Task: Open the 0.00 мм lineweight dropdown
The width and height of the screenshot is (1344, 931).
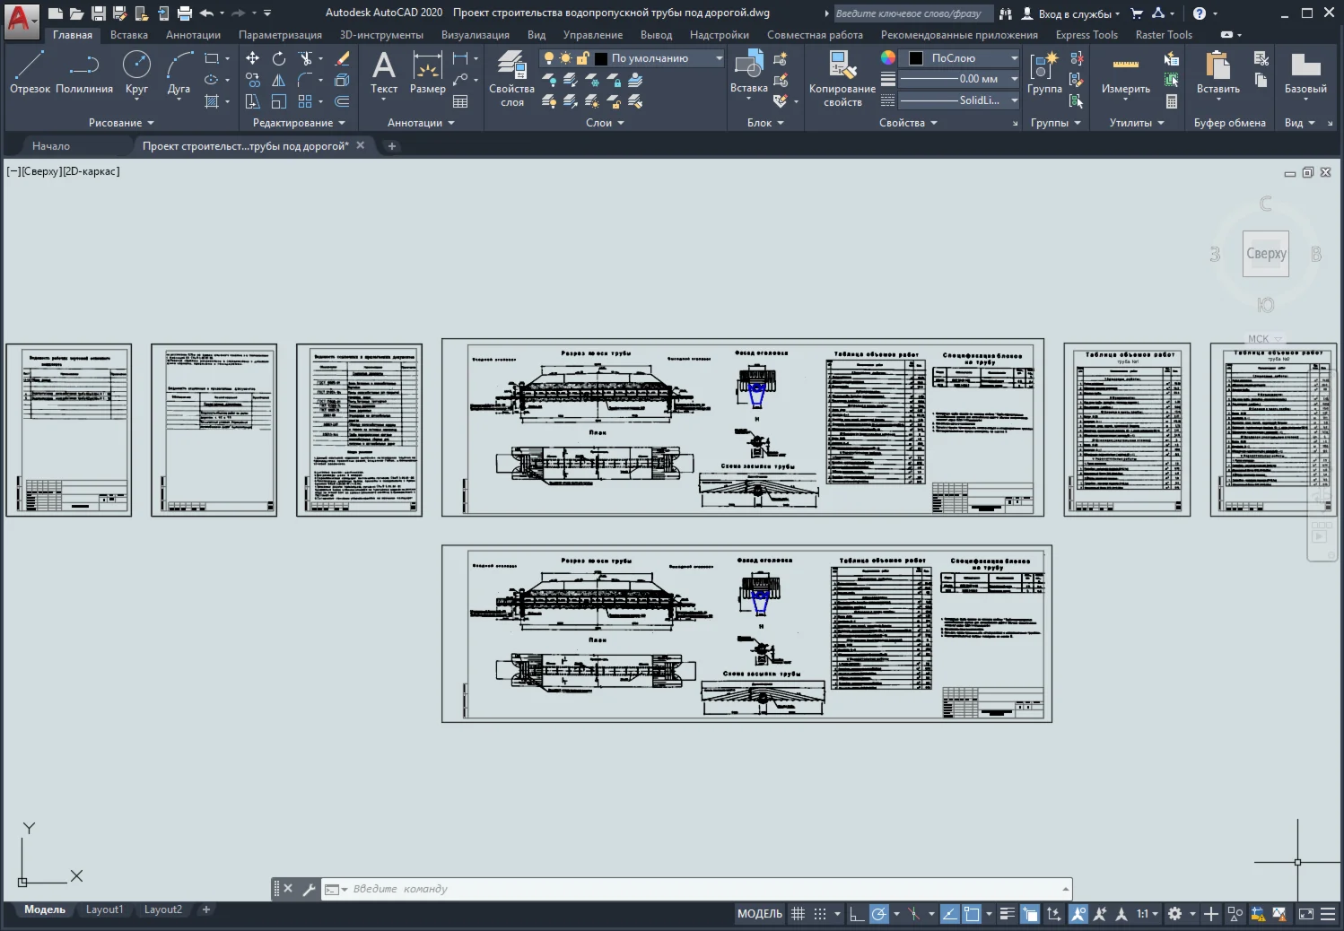Action: click(960, 79)
